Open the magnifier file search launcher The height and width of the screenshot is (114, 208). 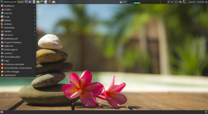coord(50,2)
